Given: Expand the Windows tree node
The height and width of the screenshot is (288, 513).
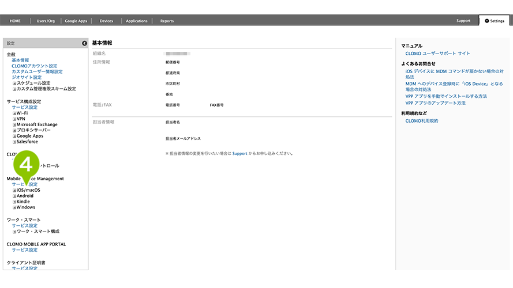Looking at the screenshot, I should point(14,207).
